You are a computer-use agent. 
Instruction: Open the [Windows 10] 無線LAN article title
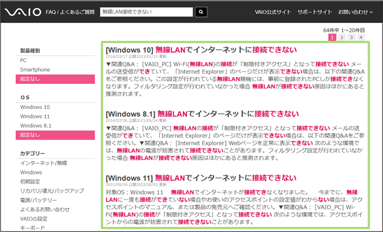(x=201, y=50)
